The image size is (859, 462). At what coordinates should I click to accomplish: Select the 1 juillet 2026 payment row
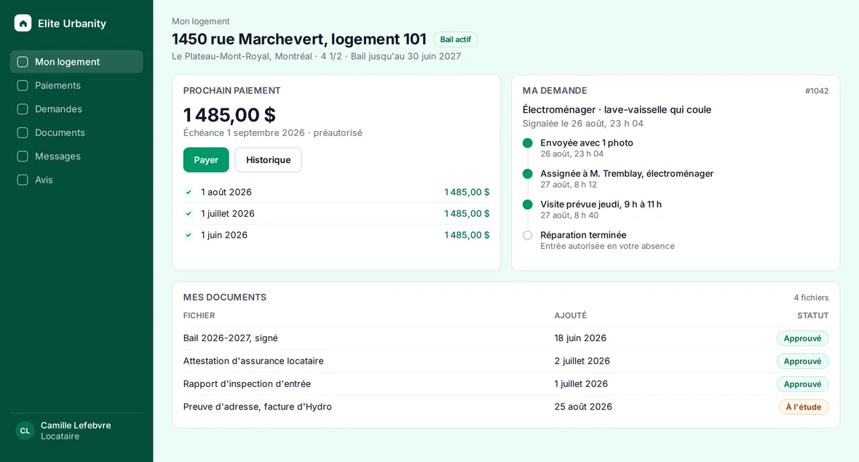click(336, 213)
